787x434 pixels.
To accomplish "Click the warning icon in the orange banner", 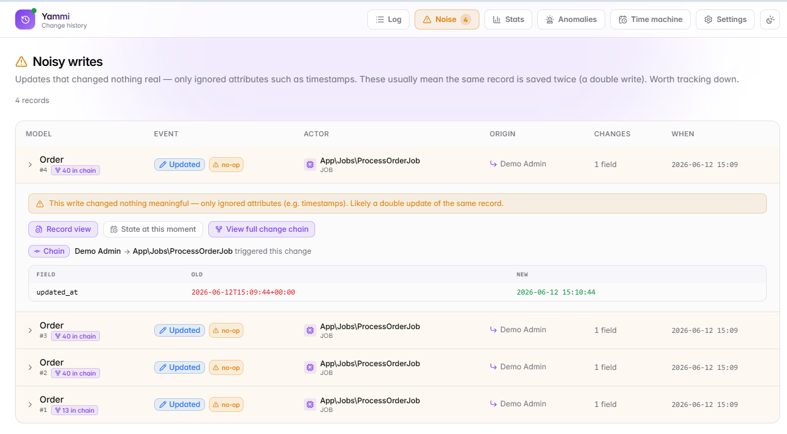I will click(x=40, y=203).
